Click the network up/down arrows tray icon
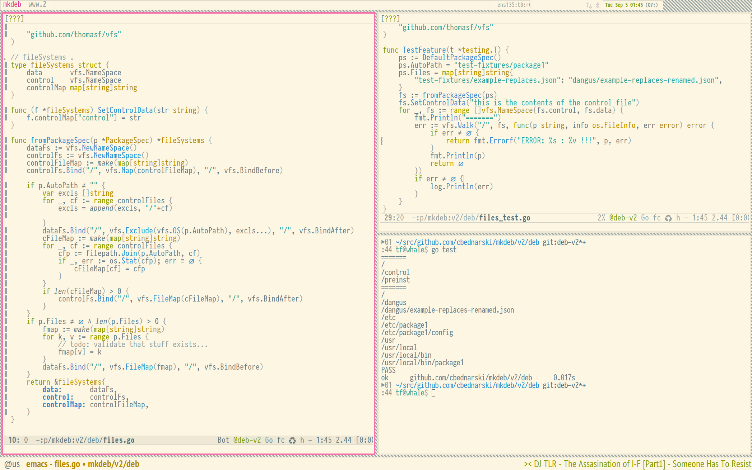 point(589,5)
